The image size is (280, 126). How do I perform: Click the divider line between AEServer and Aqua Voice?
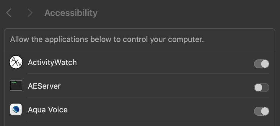148,97
